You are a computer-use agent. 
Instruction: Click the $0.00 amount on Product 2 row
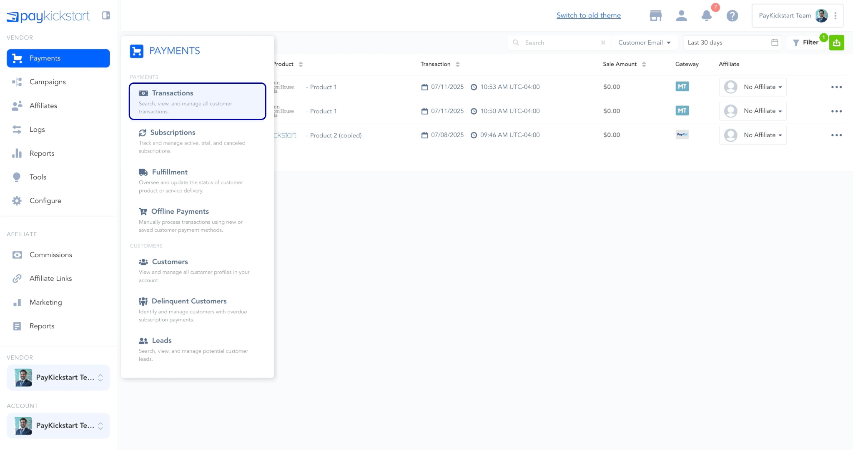(612, 135)
